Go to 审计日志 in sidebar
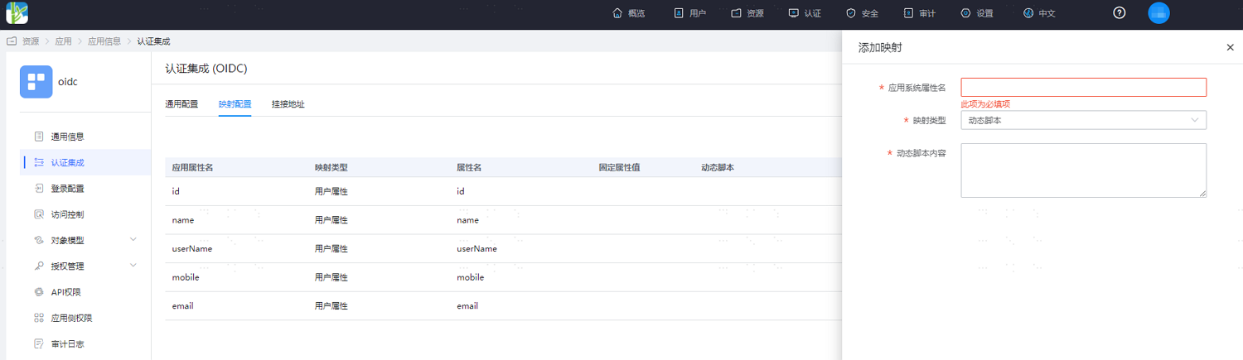 pos(67,343)
